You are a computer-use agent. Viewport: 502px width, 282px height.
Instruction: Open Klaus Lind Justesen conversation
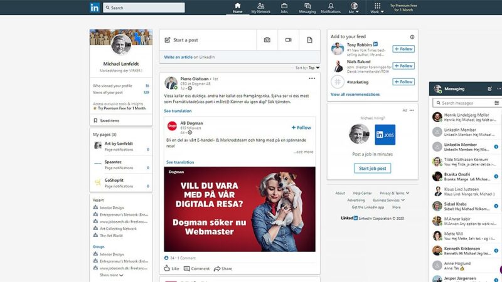click(x=466, y=191)
